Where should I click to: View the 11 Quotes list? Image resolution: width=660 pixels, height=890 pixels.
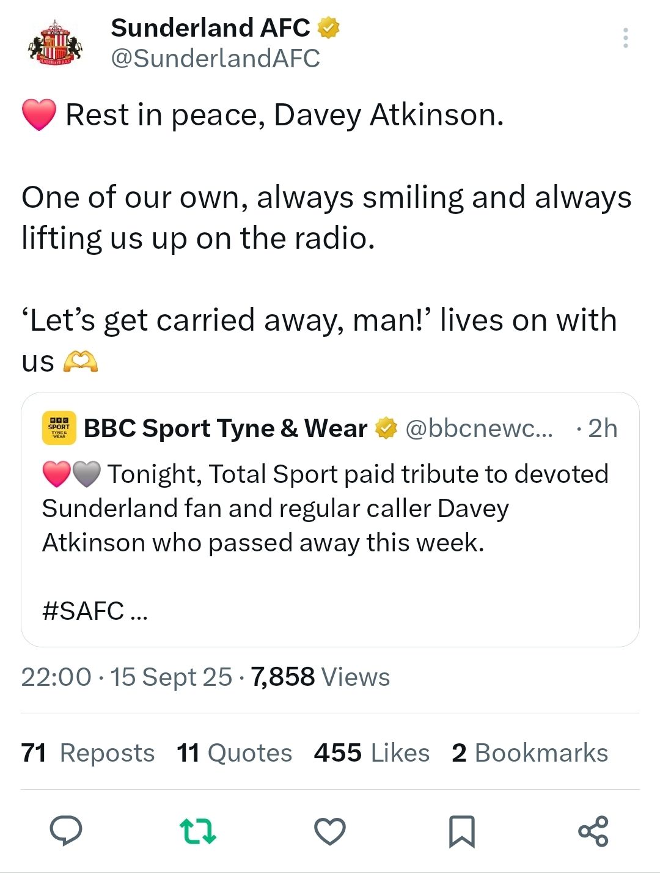tap(235, 752)
